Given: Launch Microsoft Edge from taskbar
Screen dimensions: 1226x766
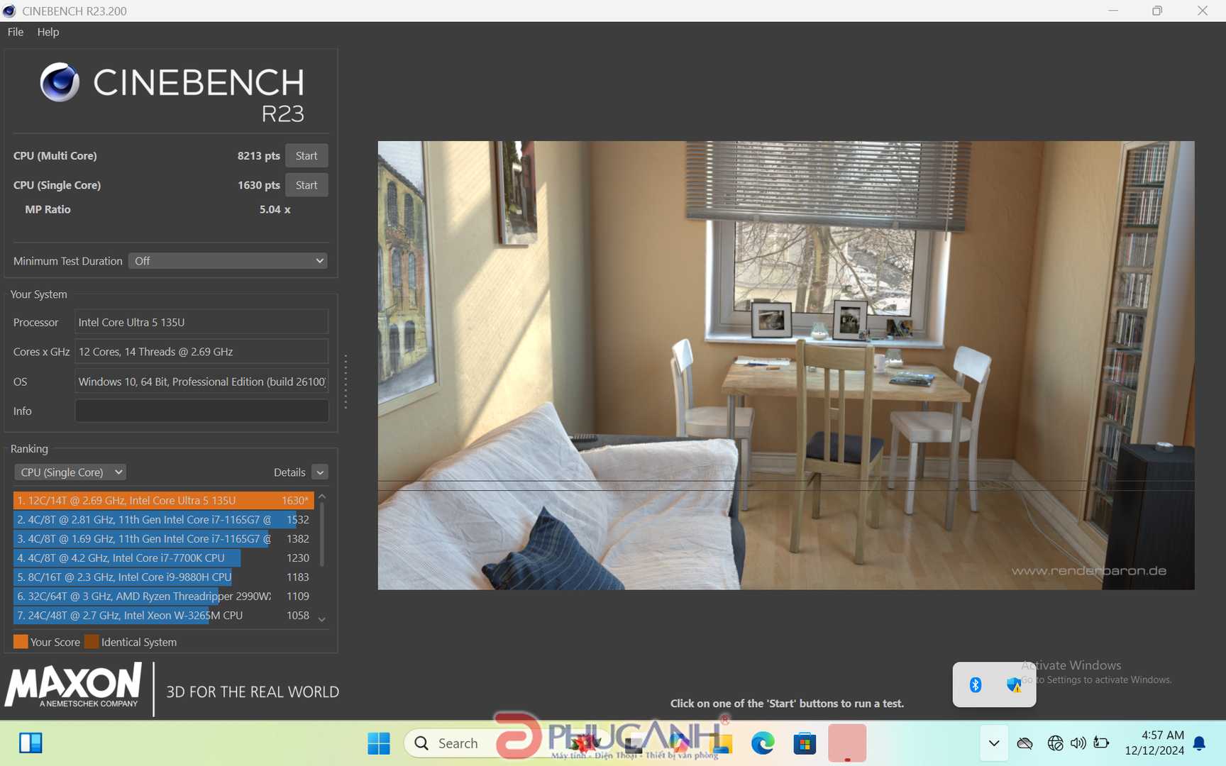Looking at the screenshot, I should [763, 743].
